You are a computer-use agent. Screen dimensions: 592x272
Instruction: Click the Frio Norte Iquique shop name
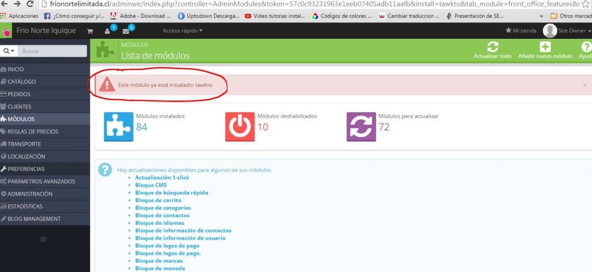tap(46, 31)
